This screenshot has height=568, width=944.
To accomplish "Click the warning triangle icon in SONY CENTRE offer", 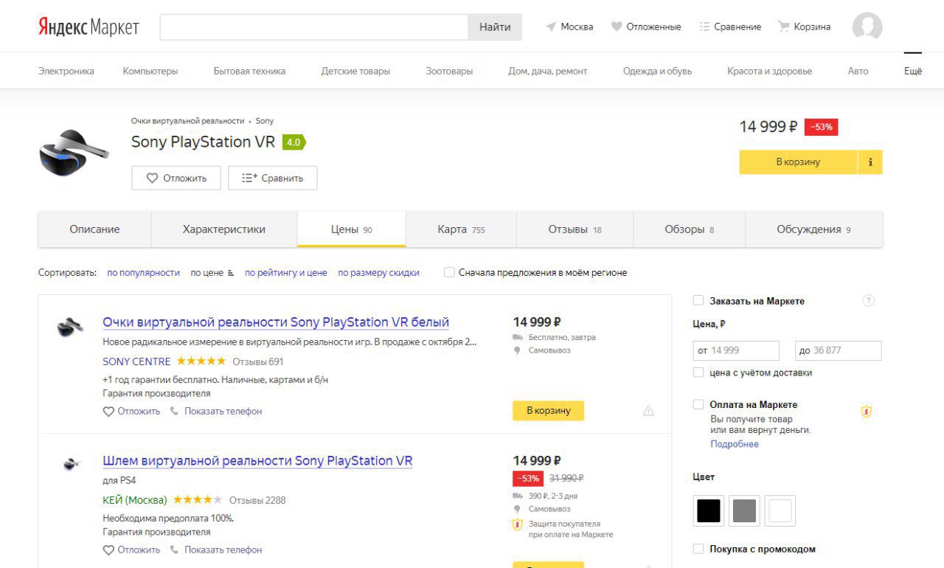I will pos(648,411).
